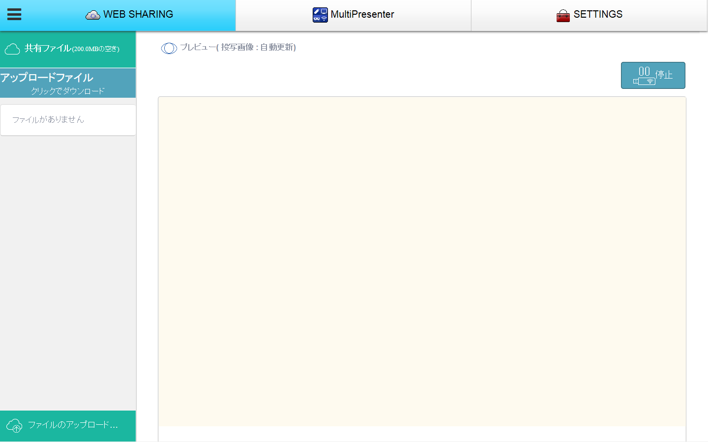The height and width of the screenshot is (442, 708).
Task: Click the クリックでダウンロード subtitle
Action: coord(68,91)
